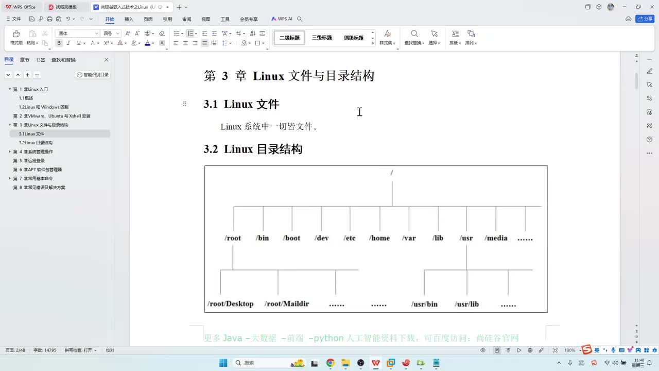Viewport: 659px width, 371px height.
Task: Toggle Bold formatting
Action: pyautogui.click(x=59, y=43)
